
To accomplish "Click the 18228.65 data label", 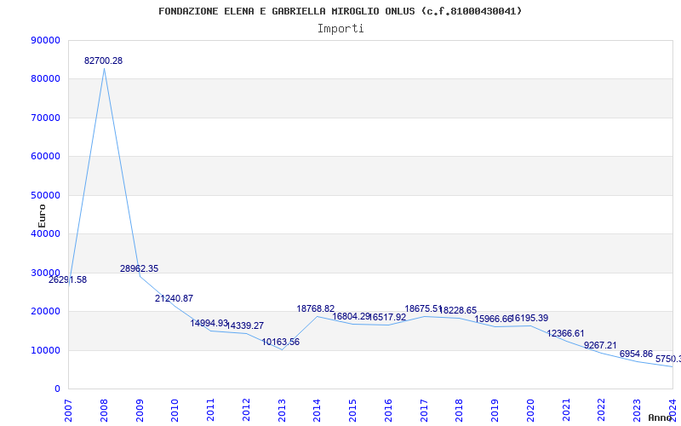I will [458, 310].
